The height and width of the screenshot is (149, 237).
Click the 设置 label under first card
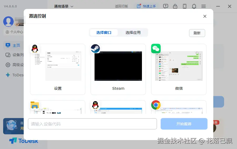[58, 88]
